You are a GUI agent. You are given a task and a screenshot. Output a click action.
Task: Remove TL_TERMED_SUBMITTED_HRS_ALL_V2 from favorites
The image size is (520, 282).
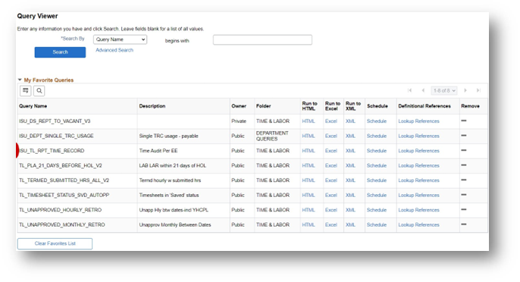(x=464, y=180)
